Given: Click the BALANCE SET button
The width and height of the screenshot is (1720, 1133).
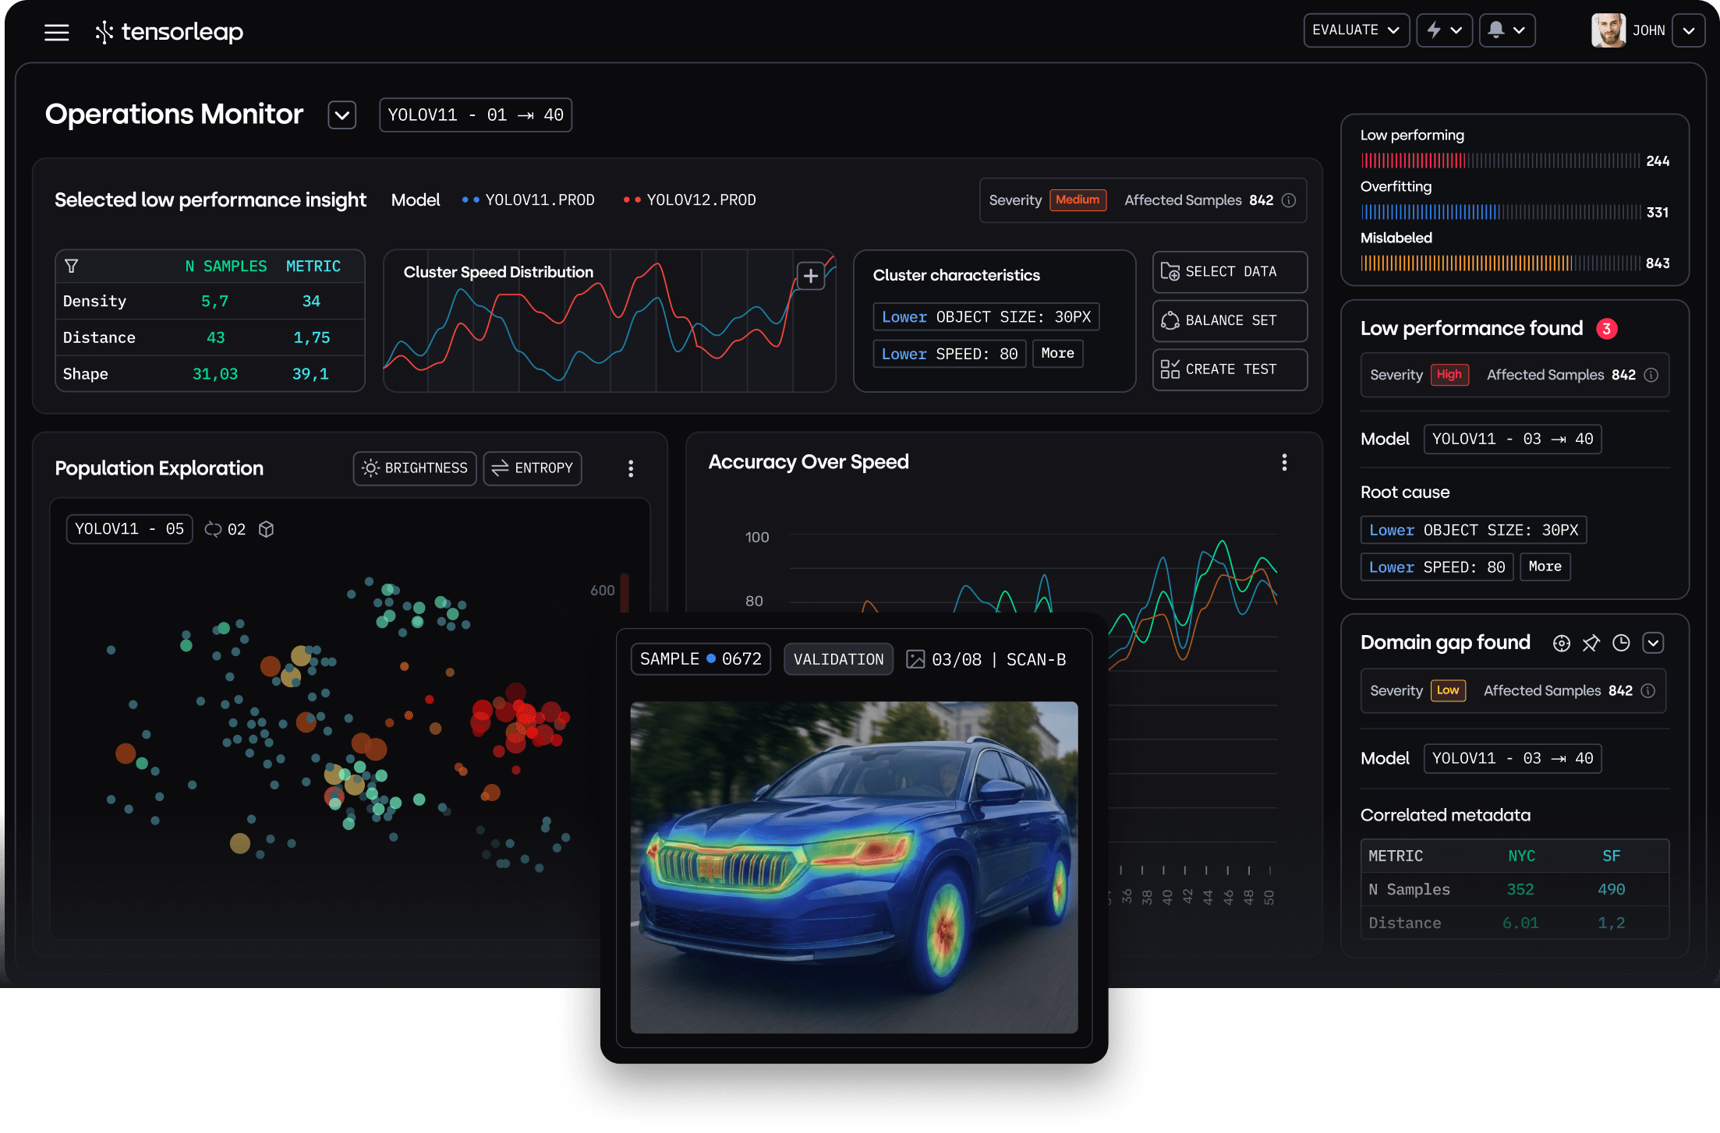Looking at the screenshot, I should pyautogui.click(x=1230, y=320).
